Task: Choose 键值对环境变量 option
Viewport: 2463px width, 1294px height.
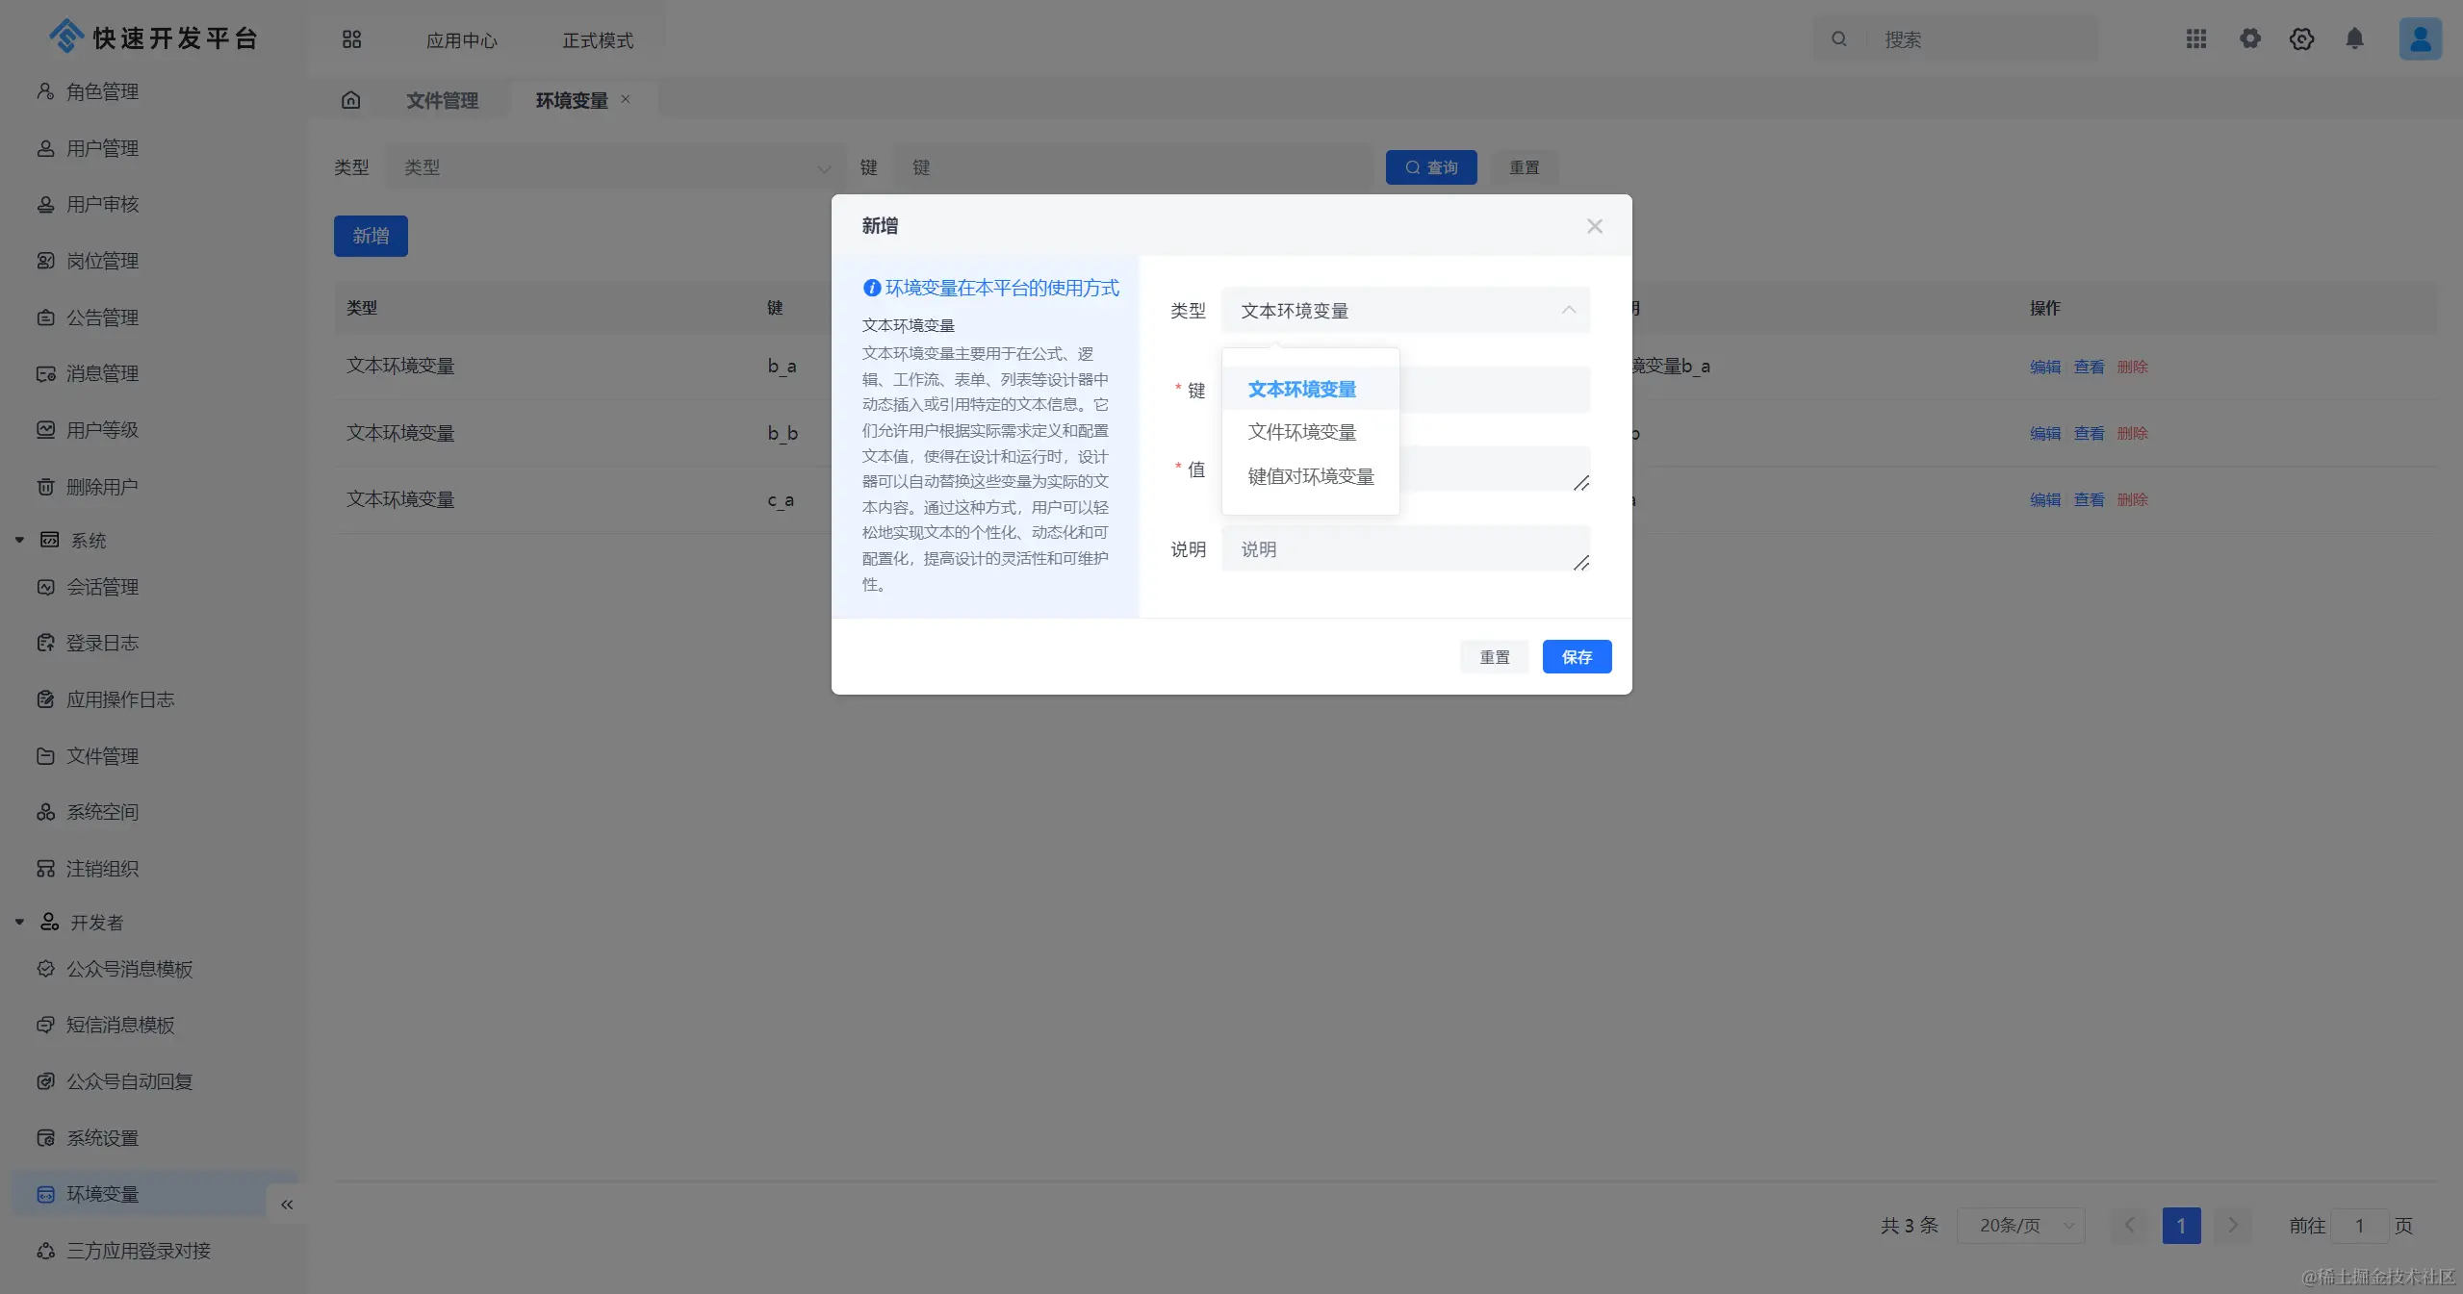Action: tap(1310, 477)
